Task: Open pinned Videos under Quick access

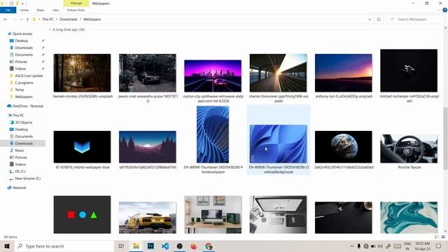Action: [20, 69]
